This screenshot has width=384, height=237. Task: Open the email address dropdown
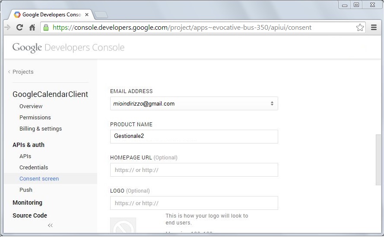pos(194,103)
